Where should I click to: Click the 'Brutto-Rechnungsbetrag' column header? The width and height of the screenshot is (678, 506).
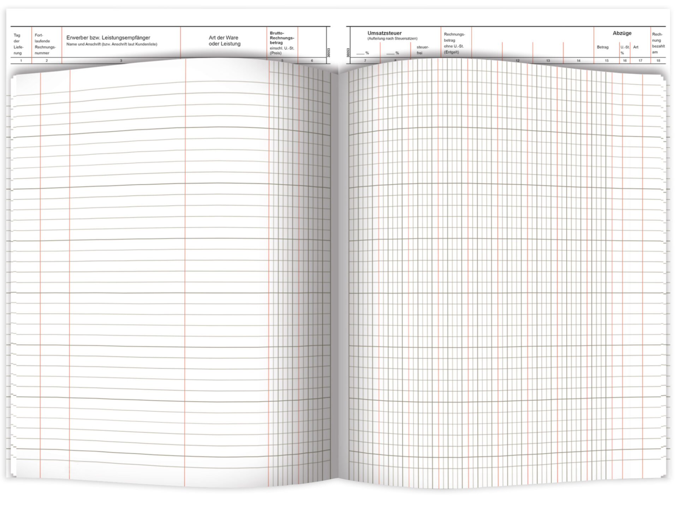click(x=282, y=43)
